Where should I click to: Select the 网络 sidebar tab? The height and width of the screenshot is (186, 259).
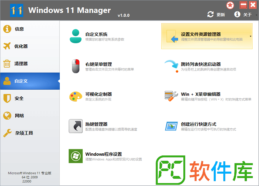point(30,116)
